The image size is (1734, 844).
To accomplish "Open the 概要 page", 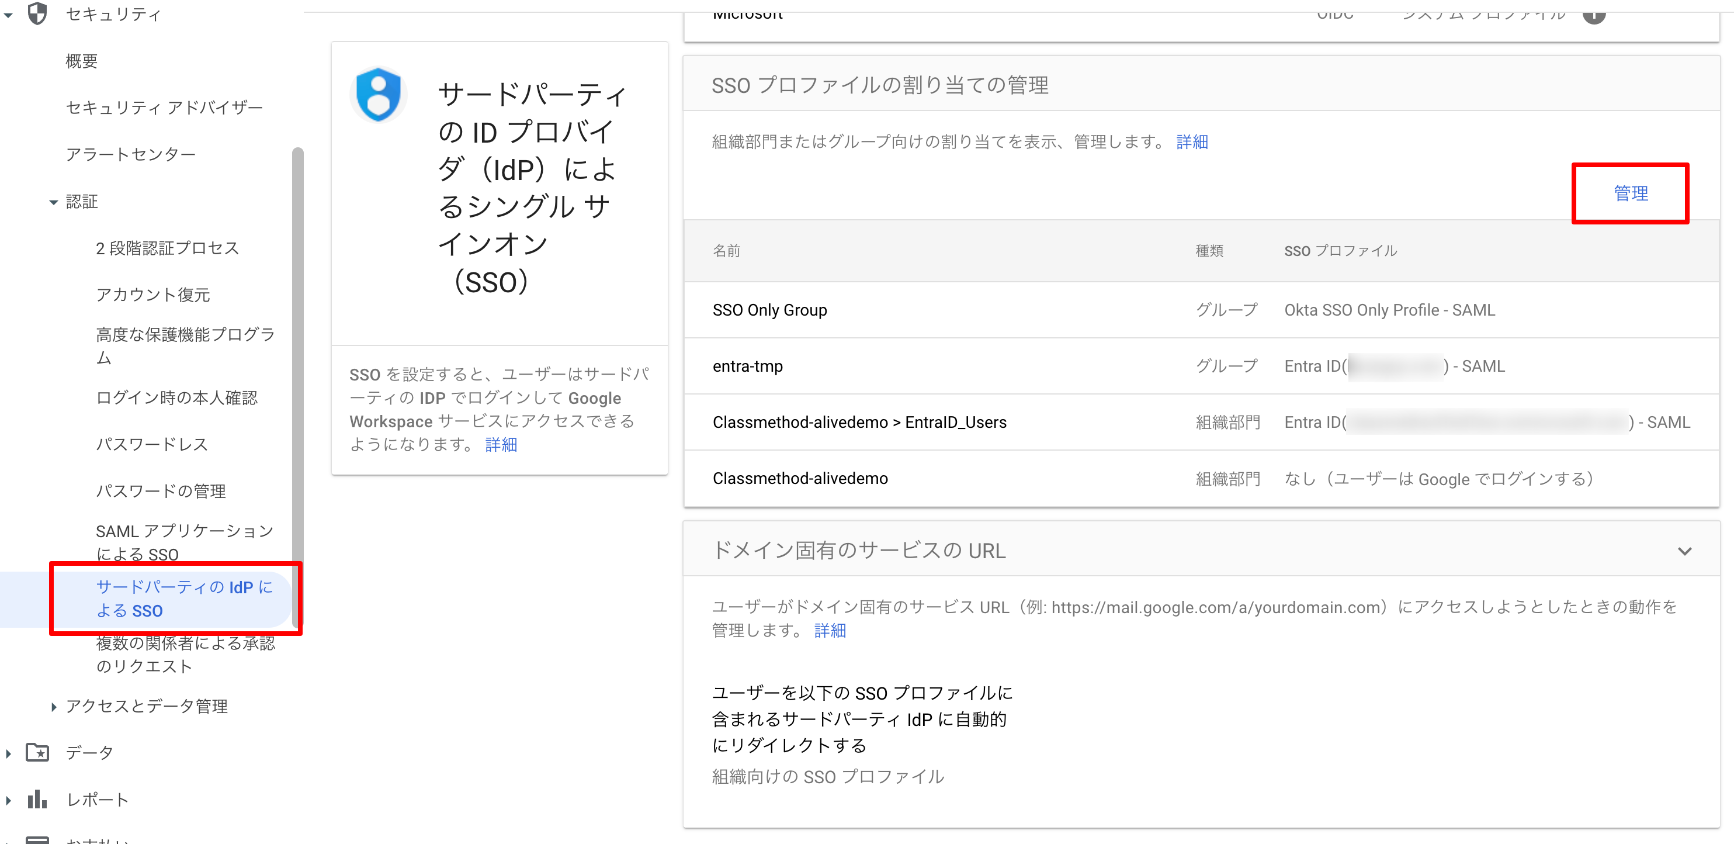I will coord(81,60).
